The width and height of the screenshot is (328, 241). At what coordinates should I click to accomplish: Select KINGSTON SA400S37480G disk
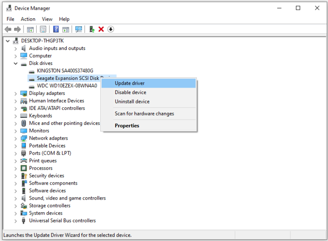tap(65, 71)
